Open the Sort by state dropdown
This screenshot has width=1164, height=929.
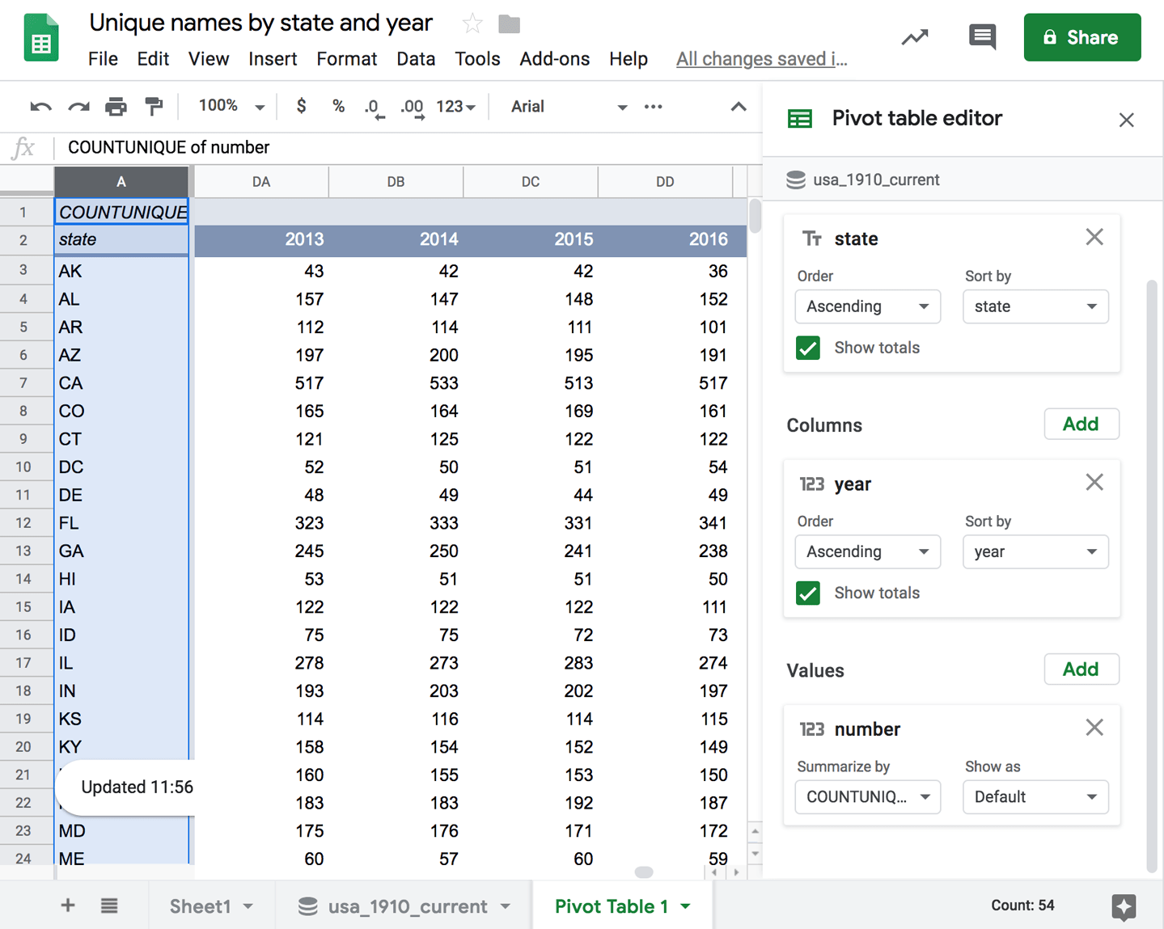pos(1035,306)
